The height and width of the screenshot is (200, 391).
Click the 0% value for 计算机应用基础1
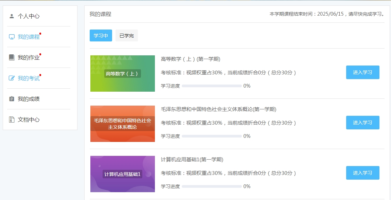[247, 186]
